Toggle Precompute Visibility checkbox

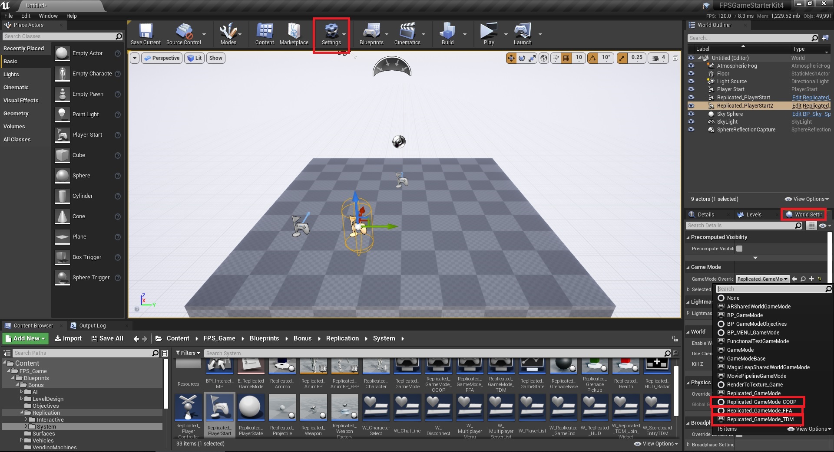click(739, 249)
